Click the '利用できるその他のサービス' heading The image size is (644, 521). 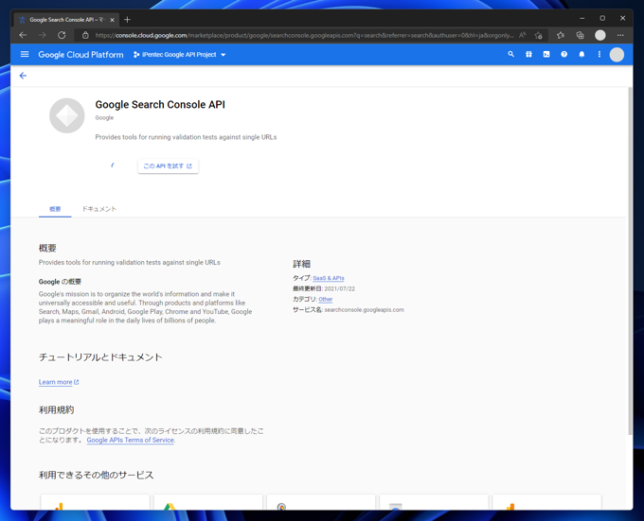(96, 475)
